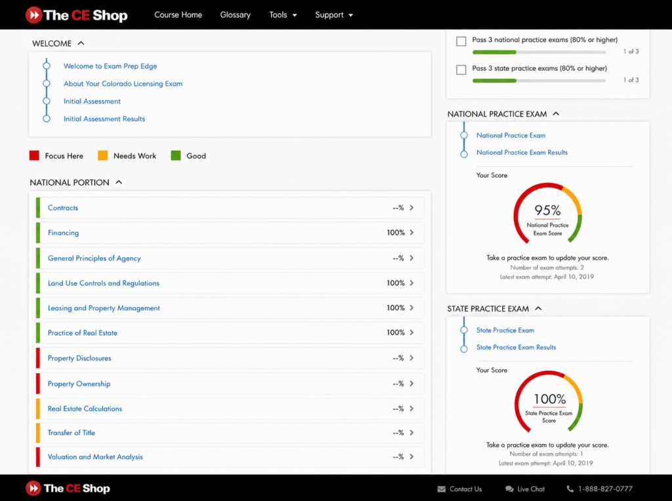Open the Contracts topic

[x=63, y=208]
